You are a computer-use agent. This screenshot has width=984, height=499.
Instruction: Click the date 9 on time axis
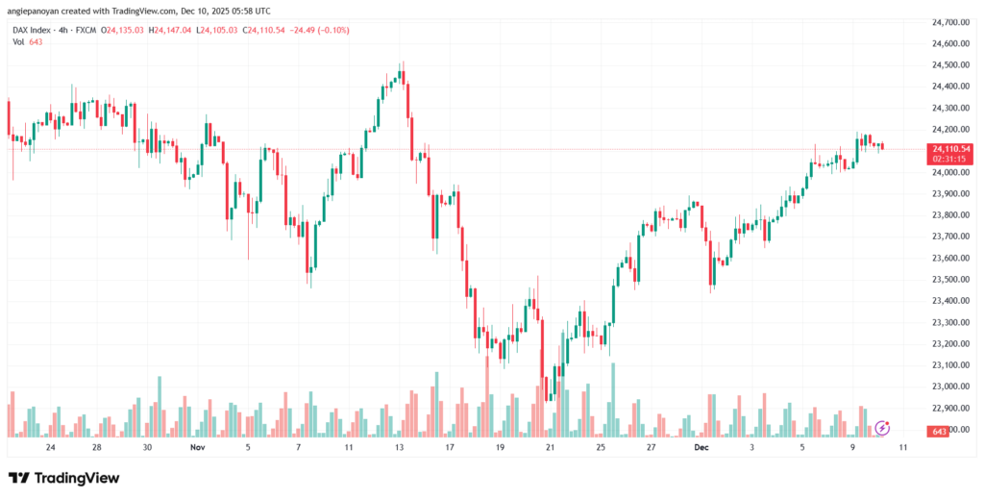point(850,447)
